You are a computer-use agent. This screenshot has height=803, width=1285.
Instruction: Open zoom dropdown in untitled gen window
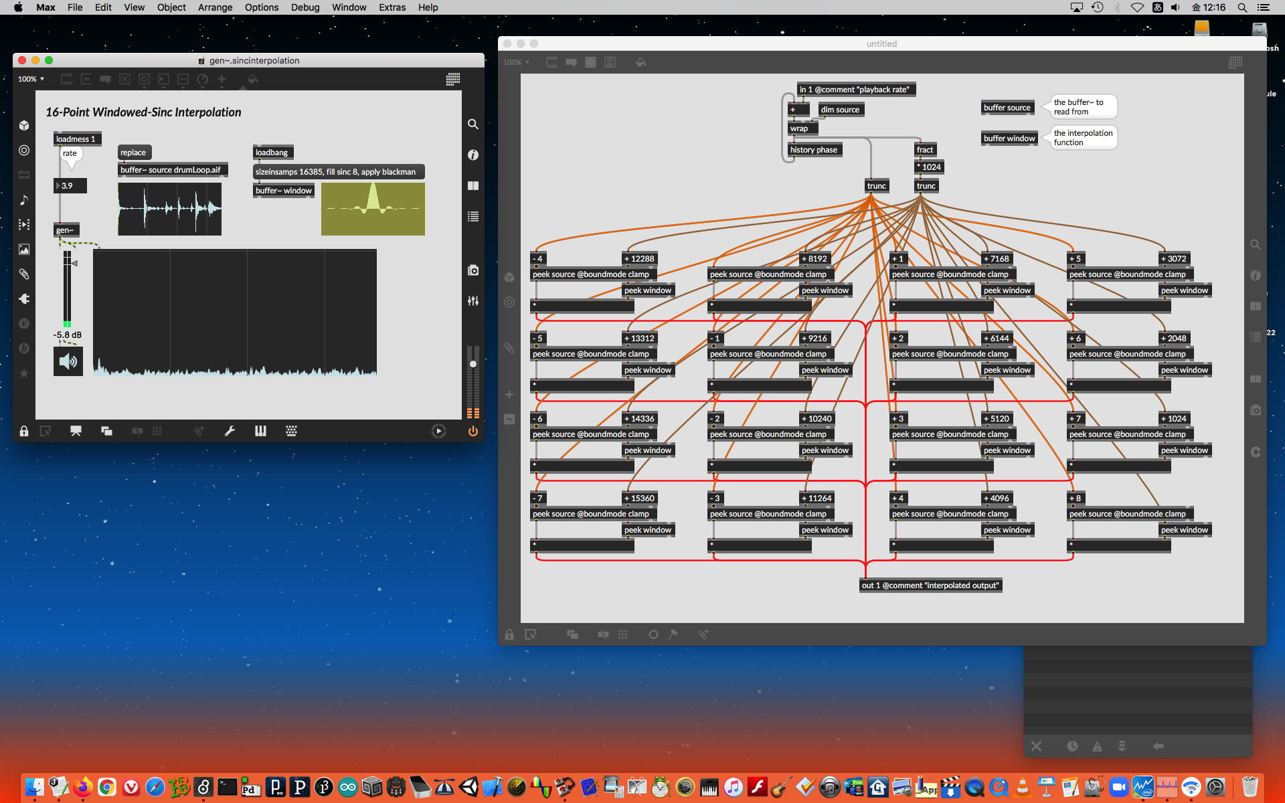tap(517, 62)
